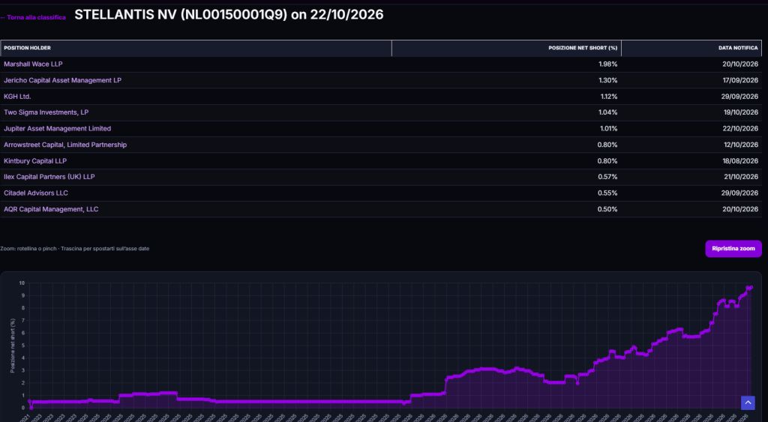Click the 1.98% net short value

607,64
